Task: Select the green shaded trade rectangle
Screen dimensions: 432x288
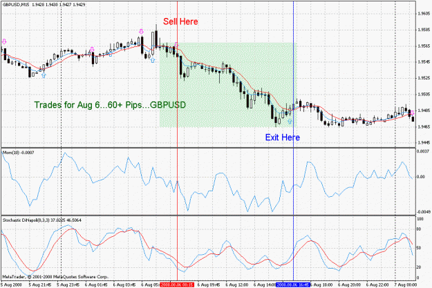Action: [x=227, y=85]
